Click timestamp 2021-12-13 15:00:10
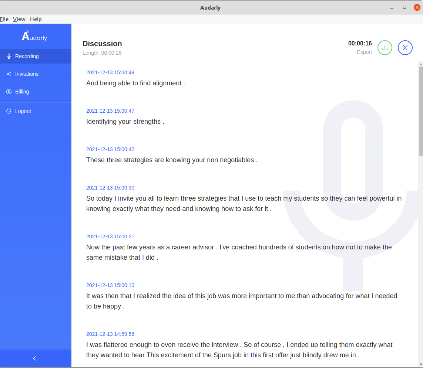This screenshot has height=368, width=423. tap(110, 285)
